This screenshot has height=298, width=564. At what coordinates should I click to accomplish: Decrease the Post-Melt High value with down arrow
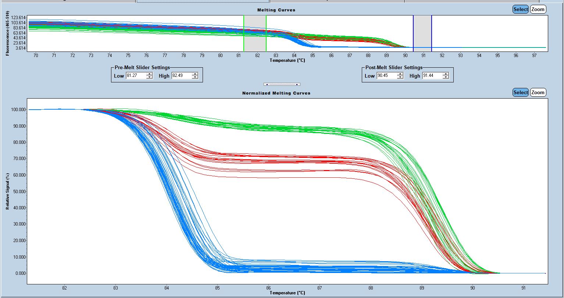coord(446,77)
